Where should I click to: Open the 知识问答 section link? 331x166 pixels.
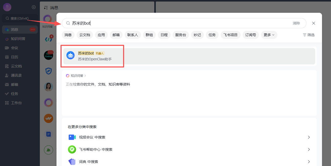77,76
